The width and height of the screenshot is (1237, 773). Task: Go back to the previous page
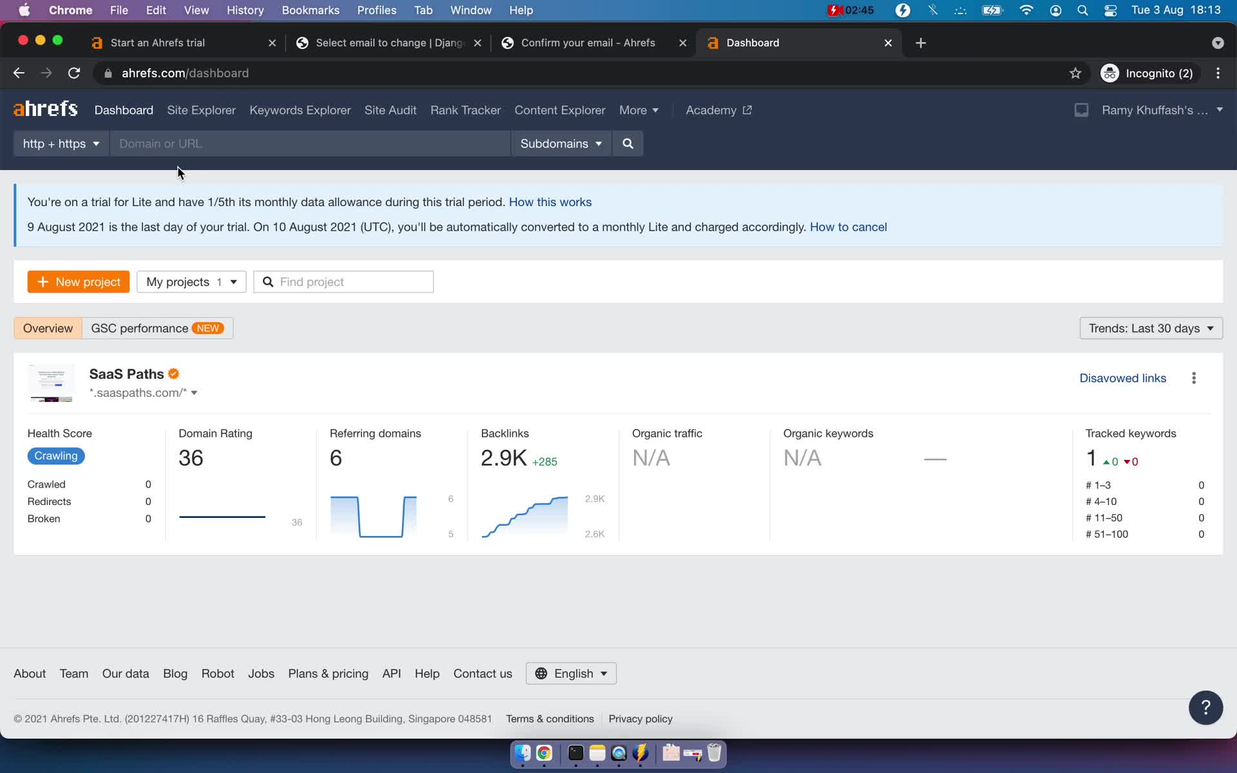coord(19,73)
